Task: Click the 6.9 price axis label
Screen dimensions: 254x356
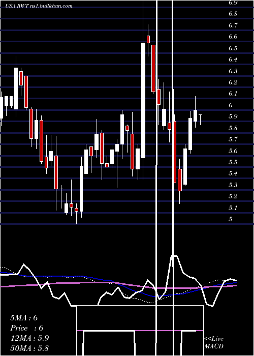Action: (233, 3)
